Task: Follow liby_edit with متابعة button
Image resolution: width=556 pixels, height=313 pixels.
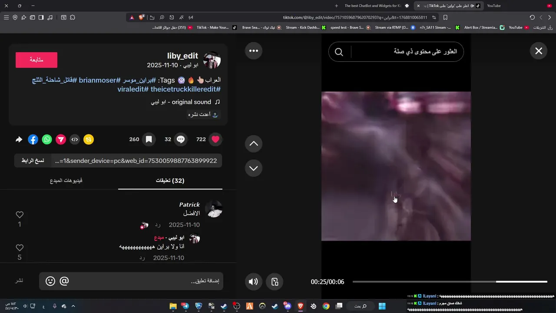Action: tap(36, 60)
